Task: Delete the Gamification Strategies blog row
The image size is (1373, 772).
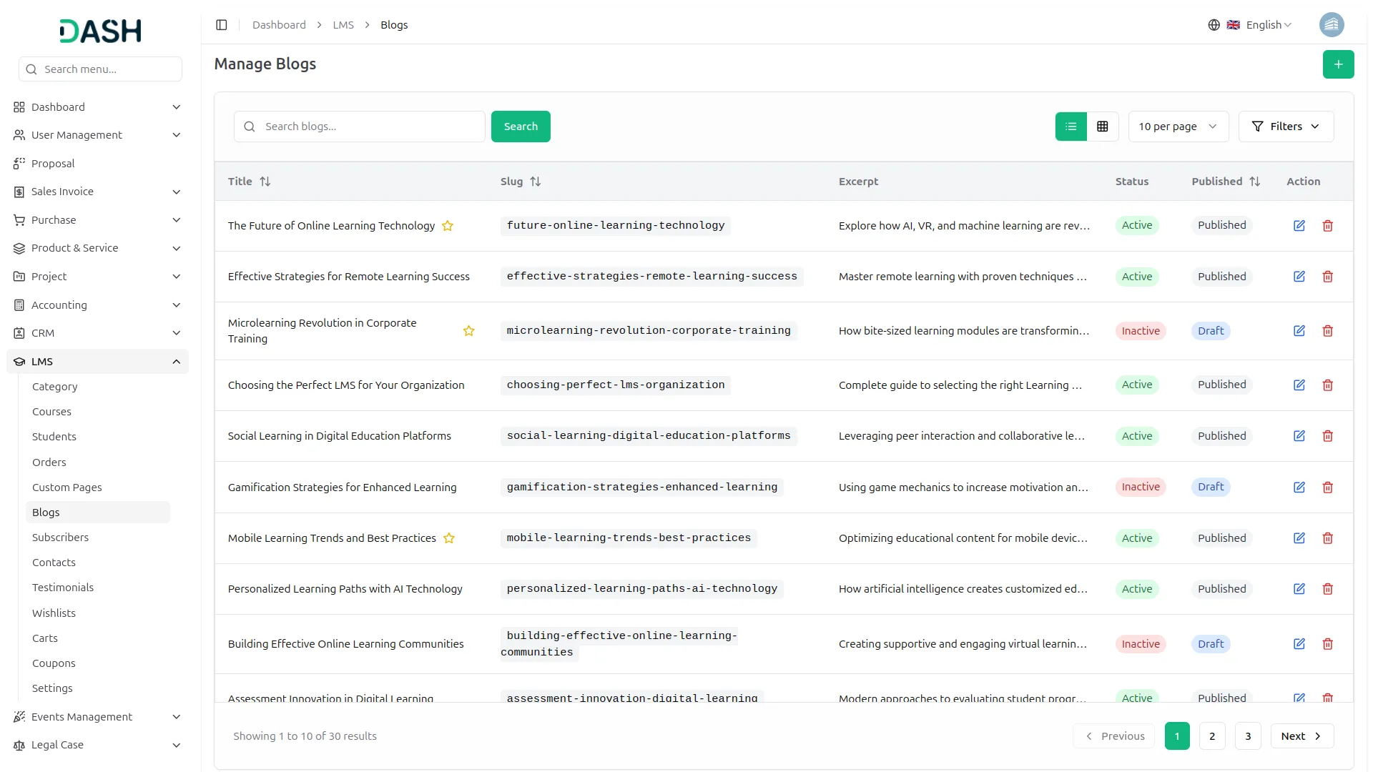Action: coord(1327,488)
